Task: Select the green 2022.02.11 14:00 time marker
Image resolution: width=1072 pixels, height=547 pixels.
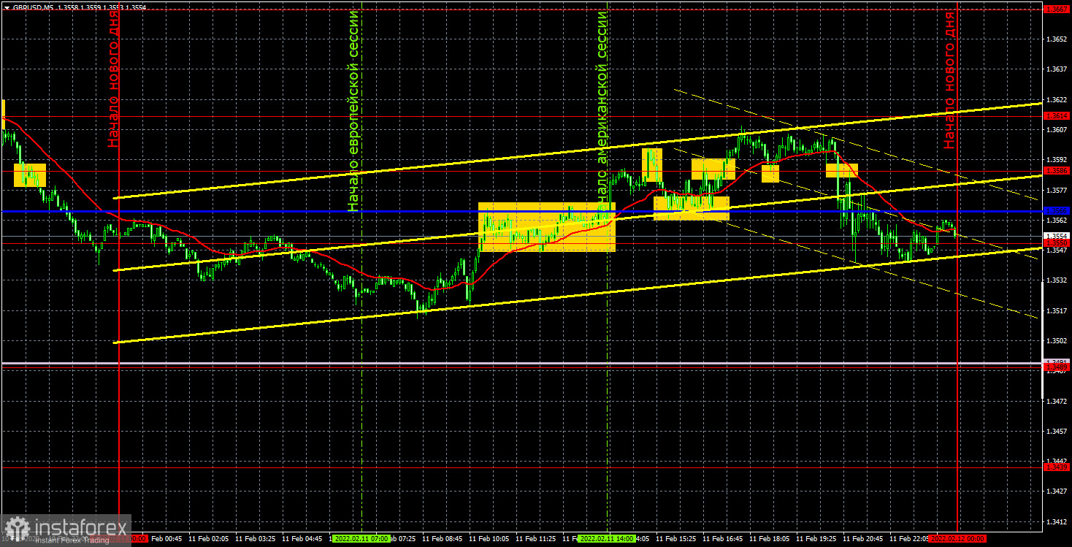Action: click(x=607, y=539)
